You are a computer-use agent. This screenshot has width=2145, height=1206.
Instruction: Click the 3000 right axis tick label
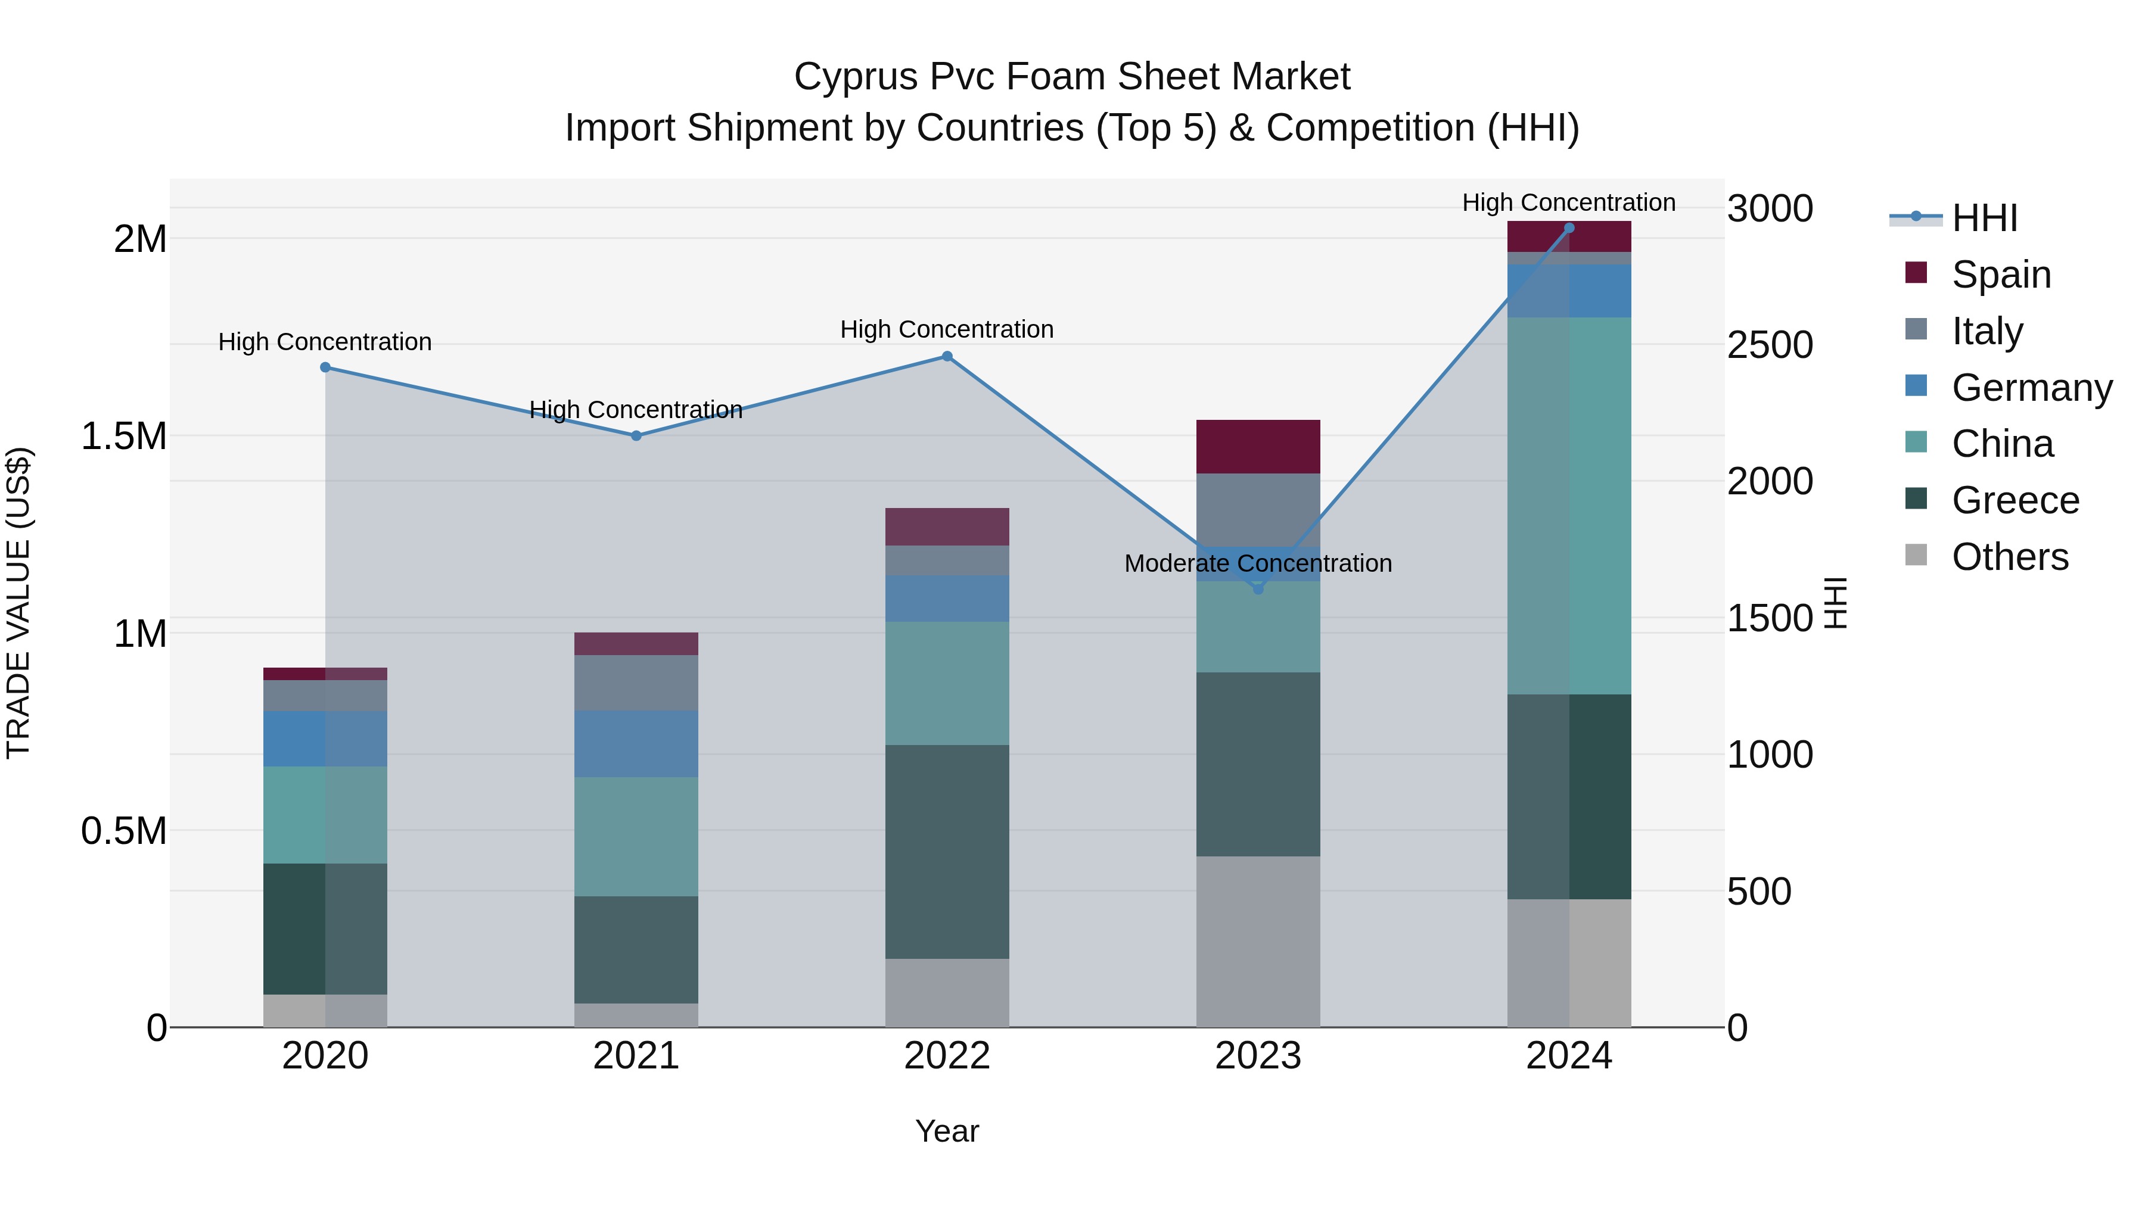1770,208
